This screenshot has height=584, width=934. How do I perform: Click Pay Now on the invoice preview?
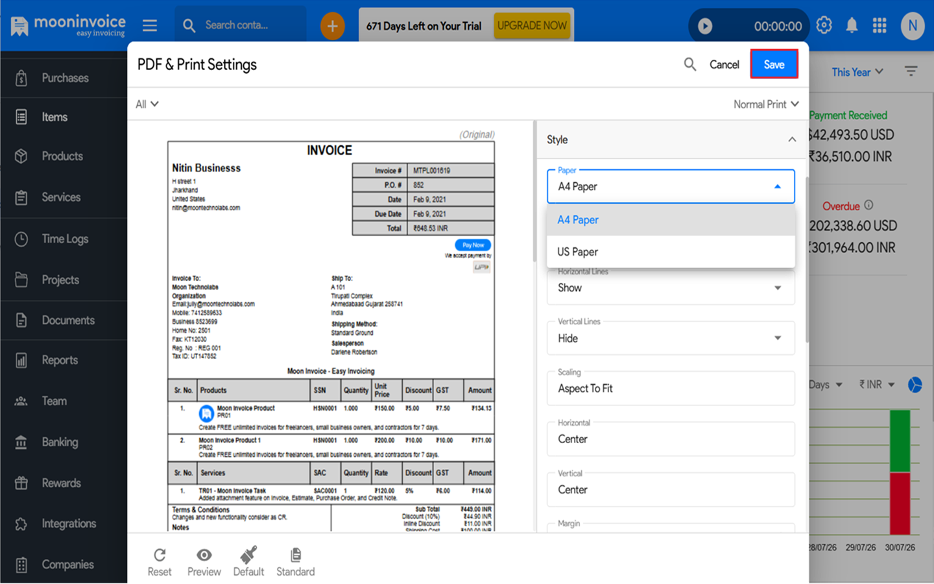pyautogui.click(x=473, y=245)
